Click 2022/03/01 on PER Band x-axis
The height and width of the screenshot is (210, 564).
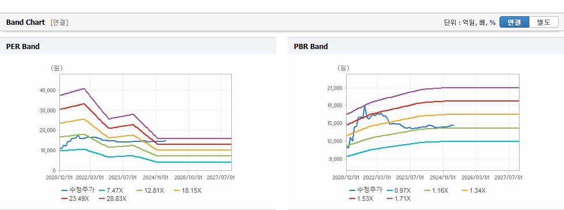(91, 178)
